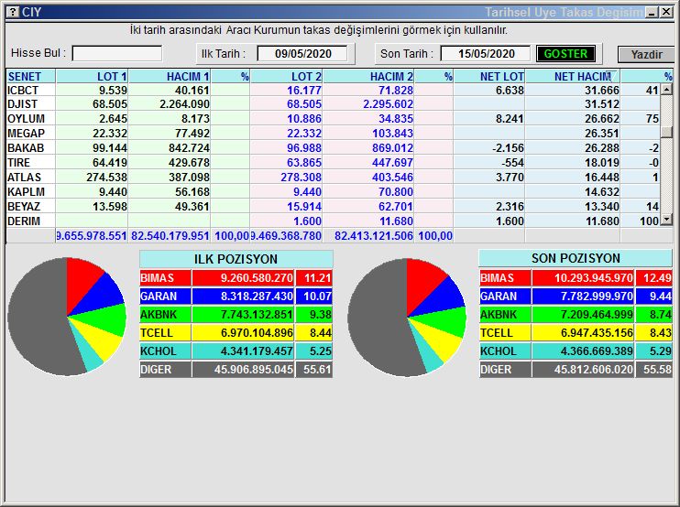Click the total HACIM 2 value 82.413.121.506
The image size is (680, 507).
[x=373, y=236]
